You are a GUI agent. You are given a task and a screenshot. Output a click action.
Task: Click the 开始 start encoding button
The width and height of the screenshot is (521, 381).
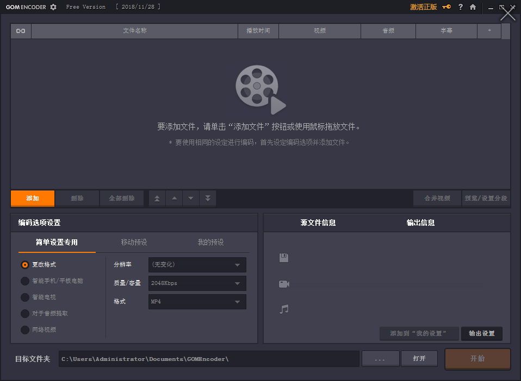pos(477,359)
